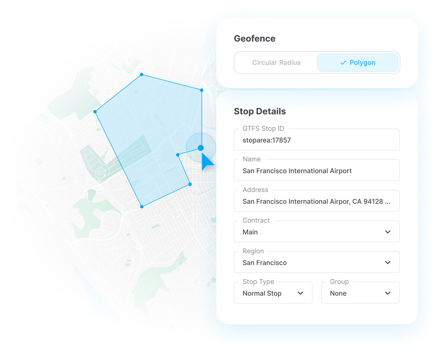Click the lower-right polygon vertex handle
The width and height of the screenshot is (442, 355).
pyautogui.click(x=190, y=184)
